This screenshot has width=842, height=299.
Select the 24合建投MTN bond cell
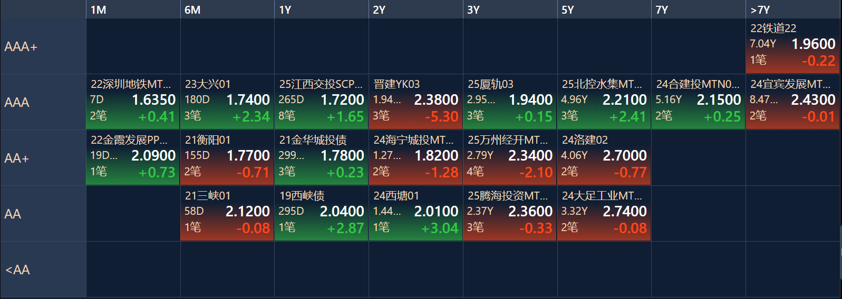tap(698, 102)
